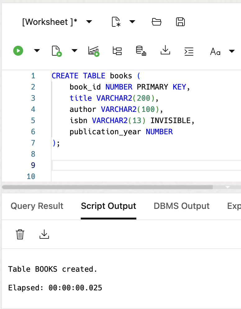Screen dimensions: 241x309
Task: Open the Worksheet name dropdown
Action: (x=89, y=21)
